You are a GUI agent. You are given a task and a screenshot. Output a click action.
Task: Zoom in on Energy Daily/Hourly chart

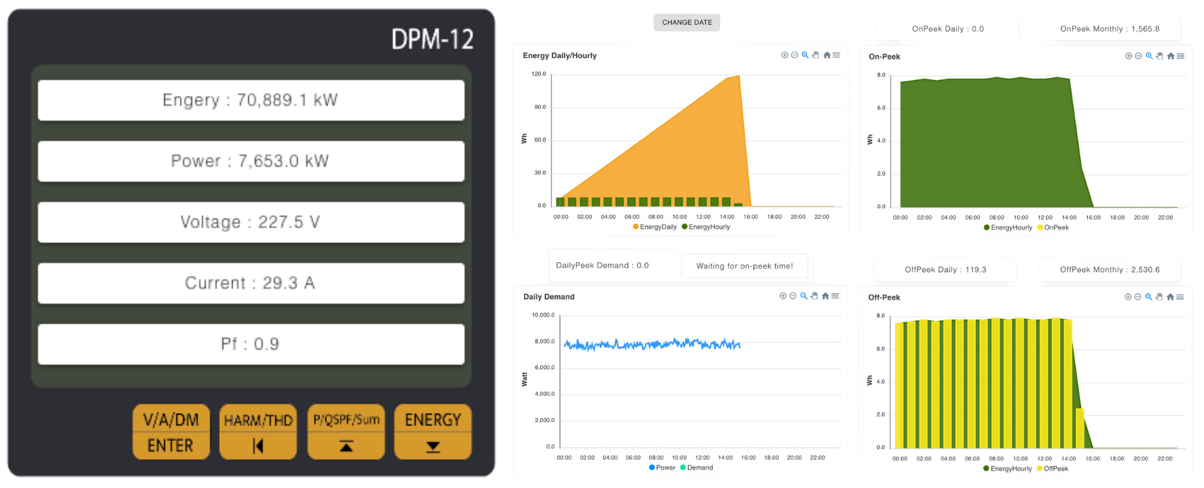click(x=784, y=55)
